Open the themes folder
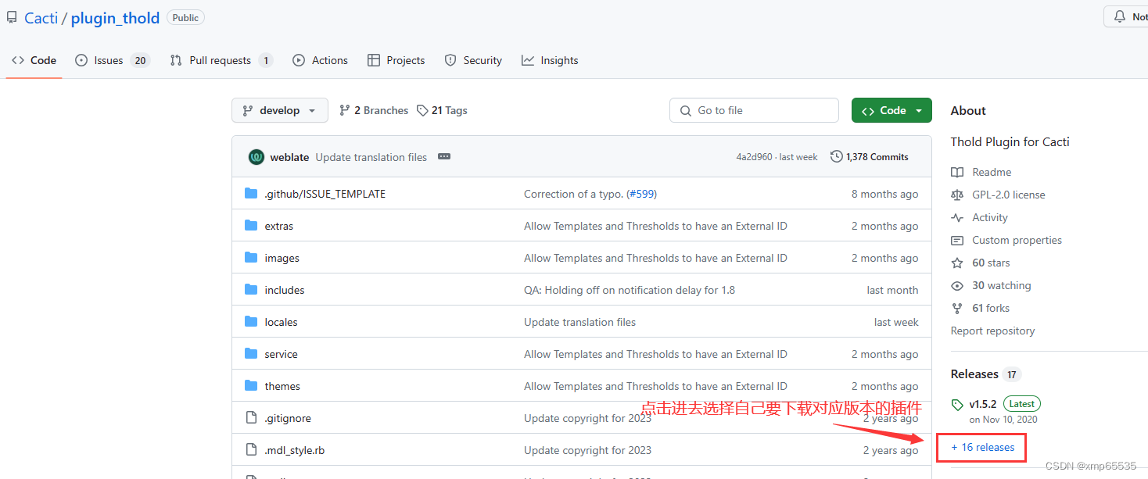This screenshot has width=1148, height=479. click(282, 386)
